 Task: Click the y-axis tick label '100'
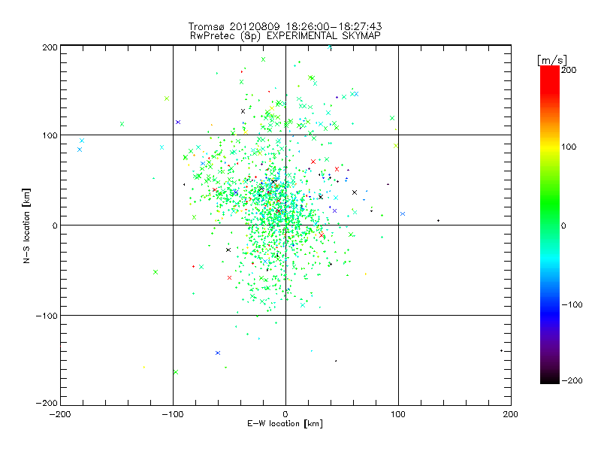click(x=50, y=135)
